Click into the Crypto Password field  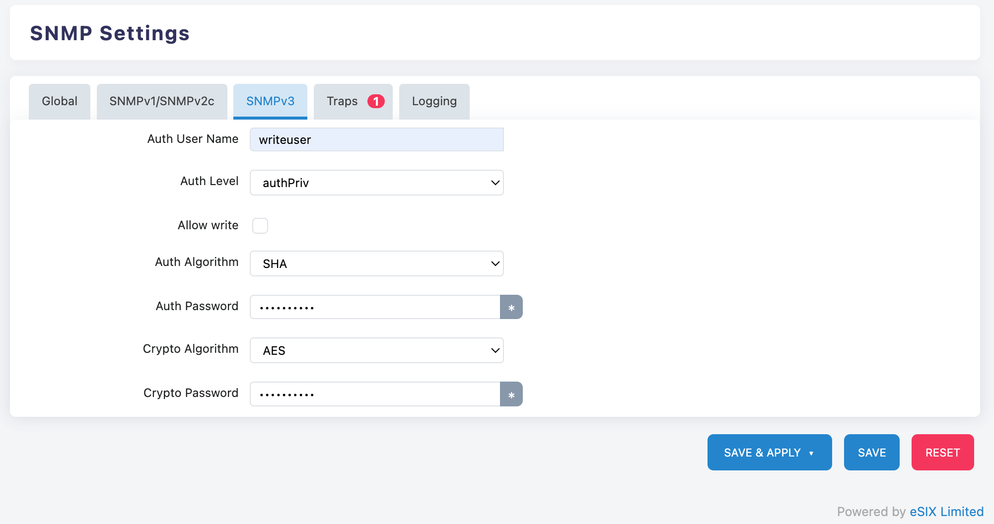tap(374, 394)
